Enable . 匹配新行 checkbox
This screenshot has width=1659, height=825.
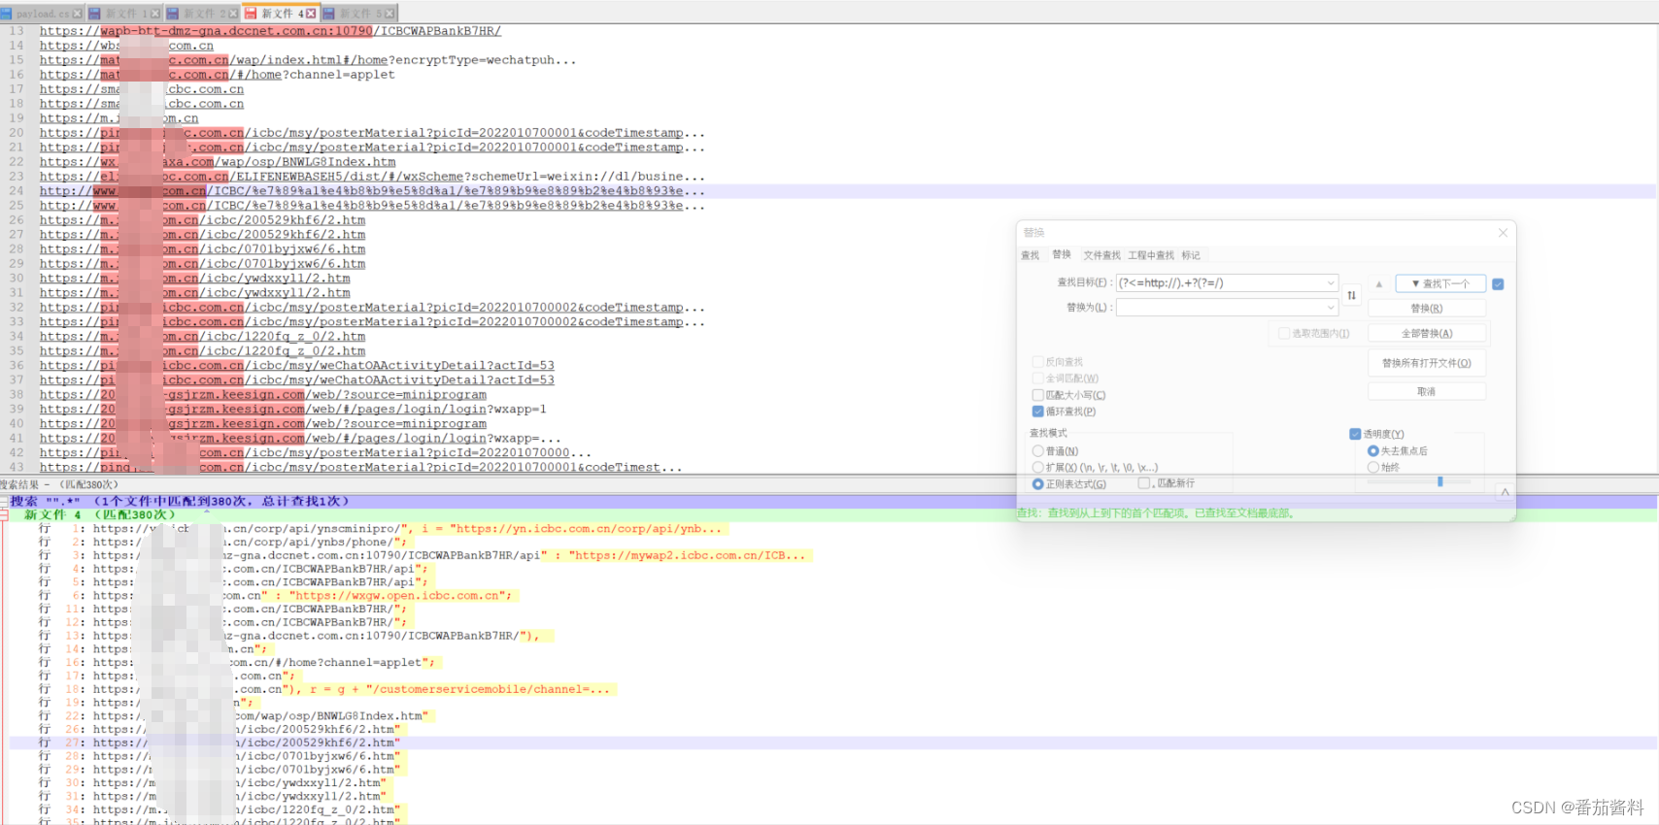(1144, 483)
